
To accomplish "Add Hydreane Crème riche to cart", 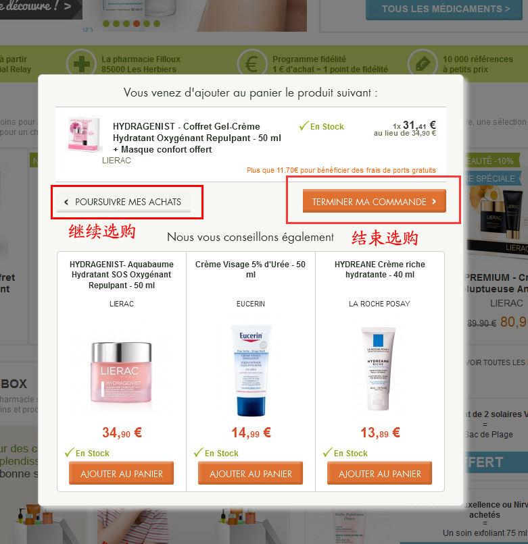I will [x=379, y=473].
